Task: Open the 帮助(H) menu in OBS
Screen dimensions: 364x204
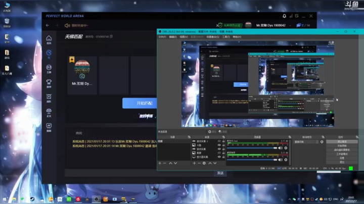Action: click(237, 37)
